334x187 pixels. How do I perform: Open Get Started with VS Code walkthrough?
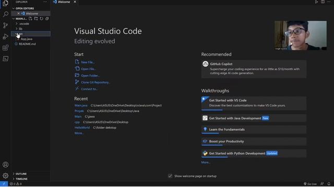(254, 103)
